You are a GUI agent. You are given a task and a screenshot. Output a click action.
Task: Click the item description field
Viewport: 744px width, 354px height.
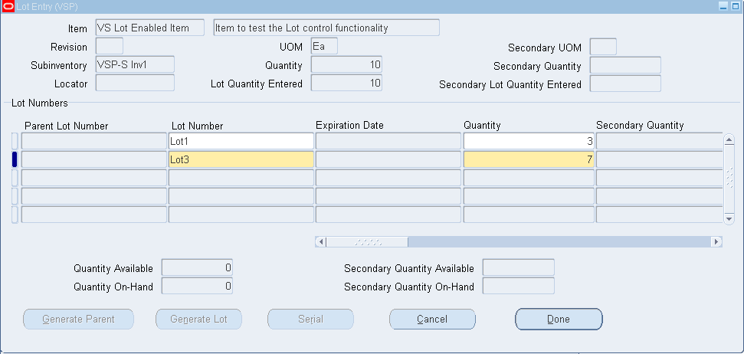(326, 28)
